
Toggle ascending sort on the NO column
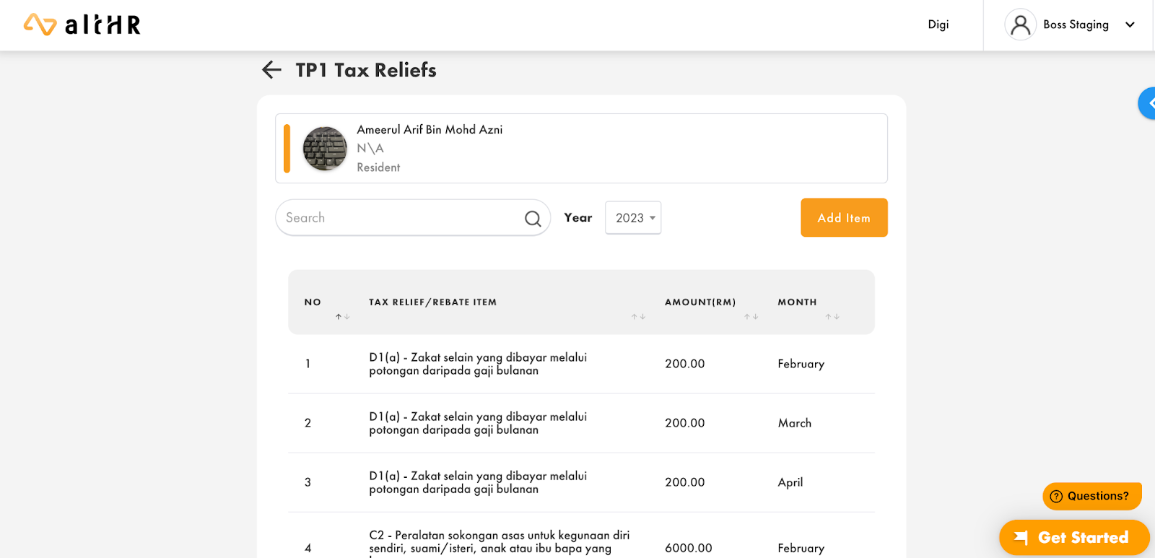point(338,316)
